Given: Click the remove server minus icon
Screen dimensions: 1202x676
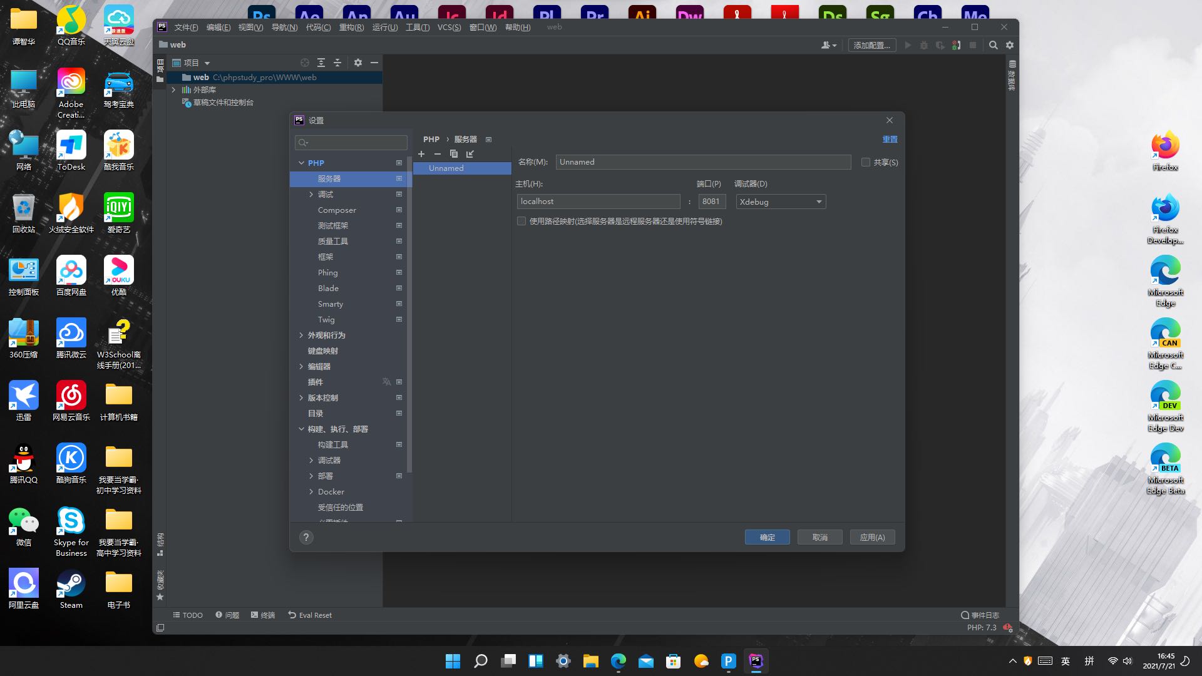Looking at the screenshot, I should click(x=438, y=154).
